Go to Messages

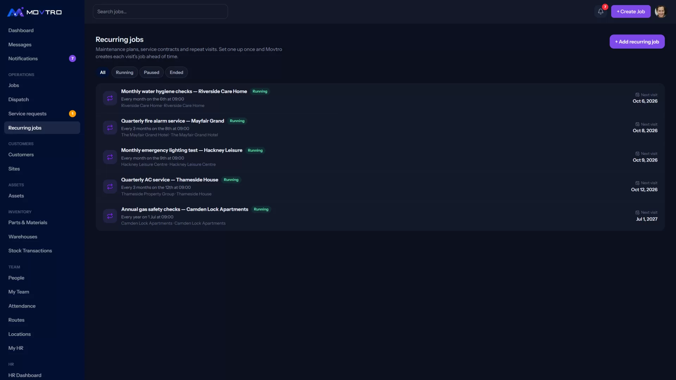coord(42,44)
